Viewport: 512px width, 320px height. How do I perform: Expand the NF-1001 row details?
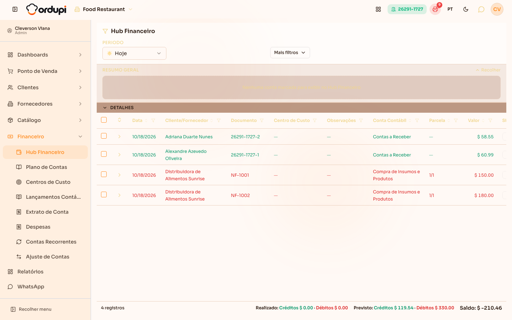tap(119, 175)
